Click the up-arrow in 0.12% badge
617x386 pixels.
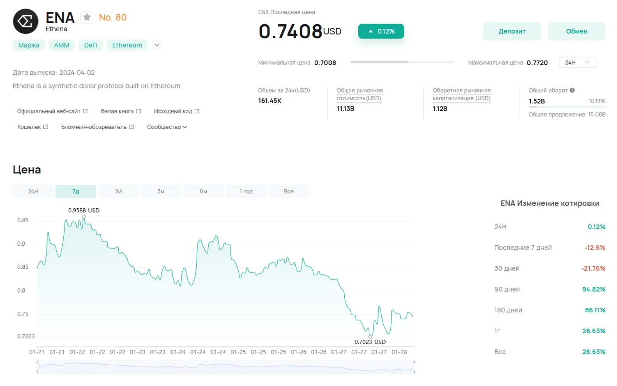[x=371, y=31]
